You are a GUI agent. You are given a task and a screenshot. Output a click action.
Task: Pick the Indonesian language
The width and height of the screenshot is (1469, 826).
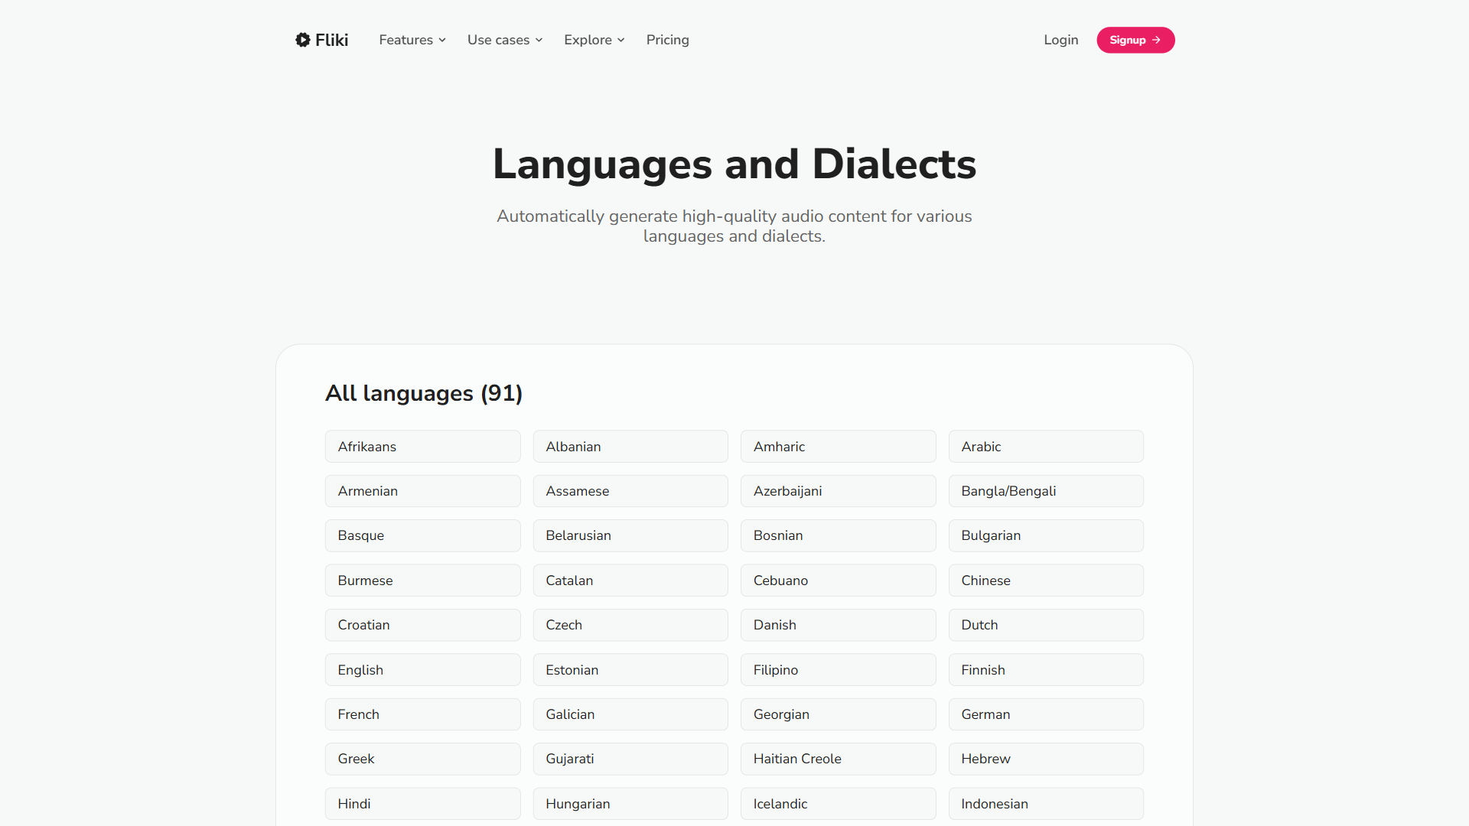[x=1046, y=804]
